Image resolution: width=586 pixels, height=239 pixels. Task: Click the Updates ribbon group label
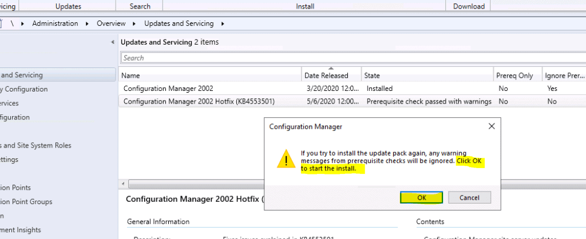point(68,6)
